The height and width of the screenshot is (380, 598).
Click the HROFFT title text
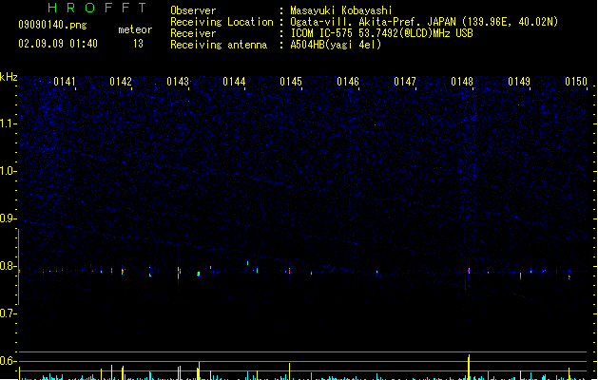tap(98, 8)
